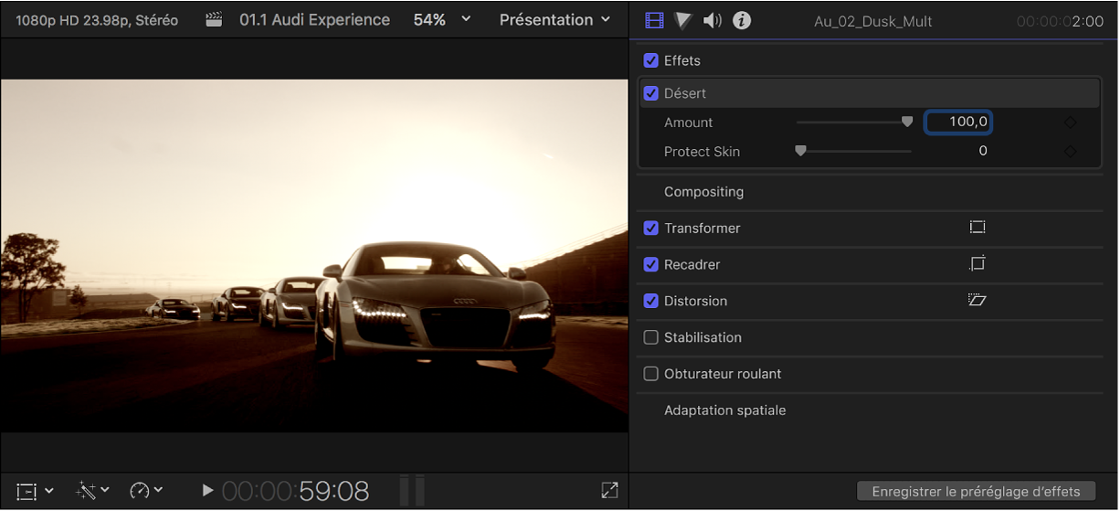The width and height of the screenshot is (1120, 511).
Task: Click the Amount value field
Action: click(958, 122)
